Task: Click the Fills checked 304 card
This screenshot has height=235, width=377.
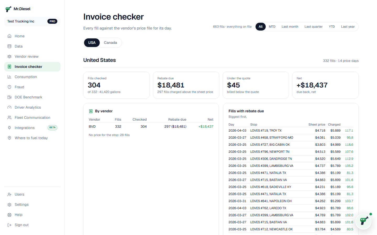Action: pos(117,85)
